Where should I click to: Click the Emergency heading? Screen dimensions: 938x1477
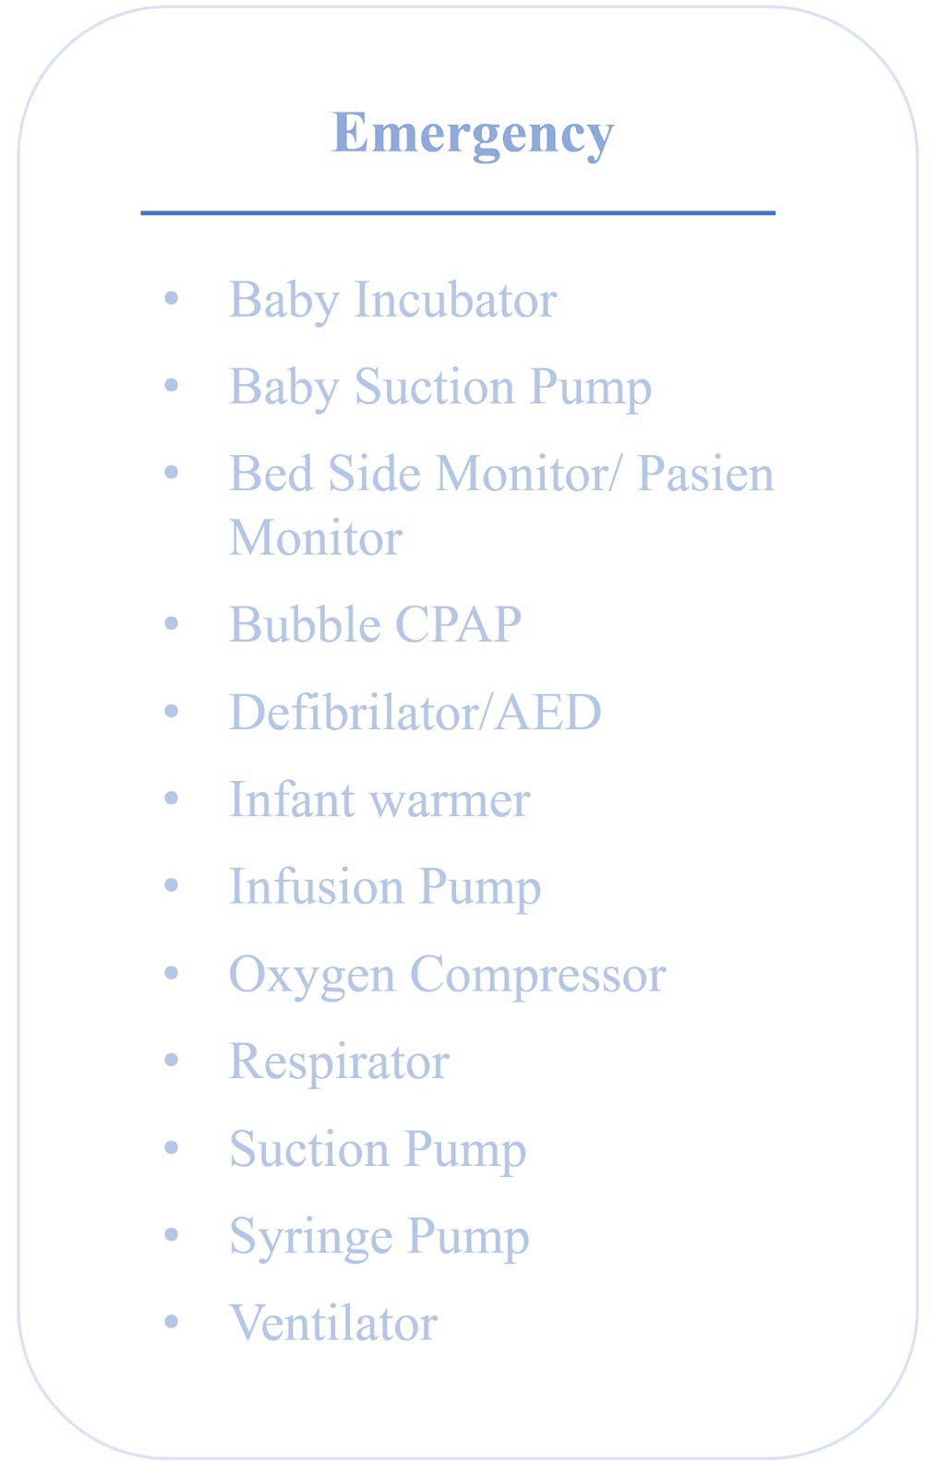[473, 135]
